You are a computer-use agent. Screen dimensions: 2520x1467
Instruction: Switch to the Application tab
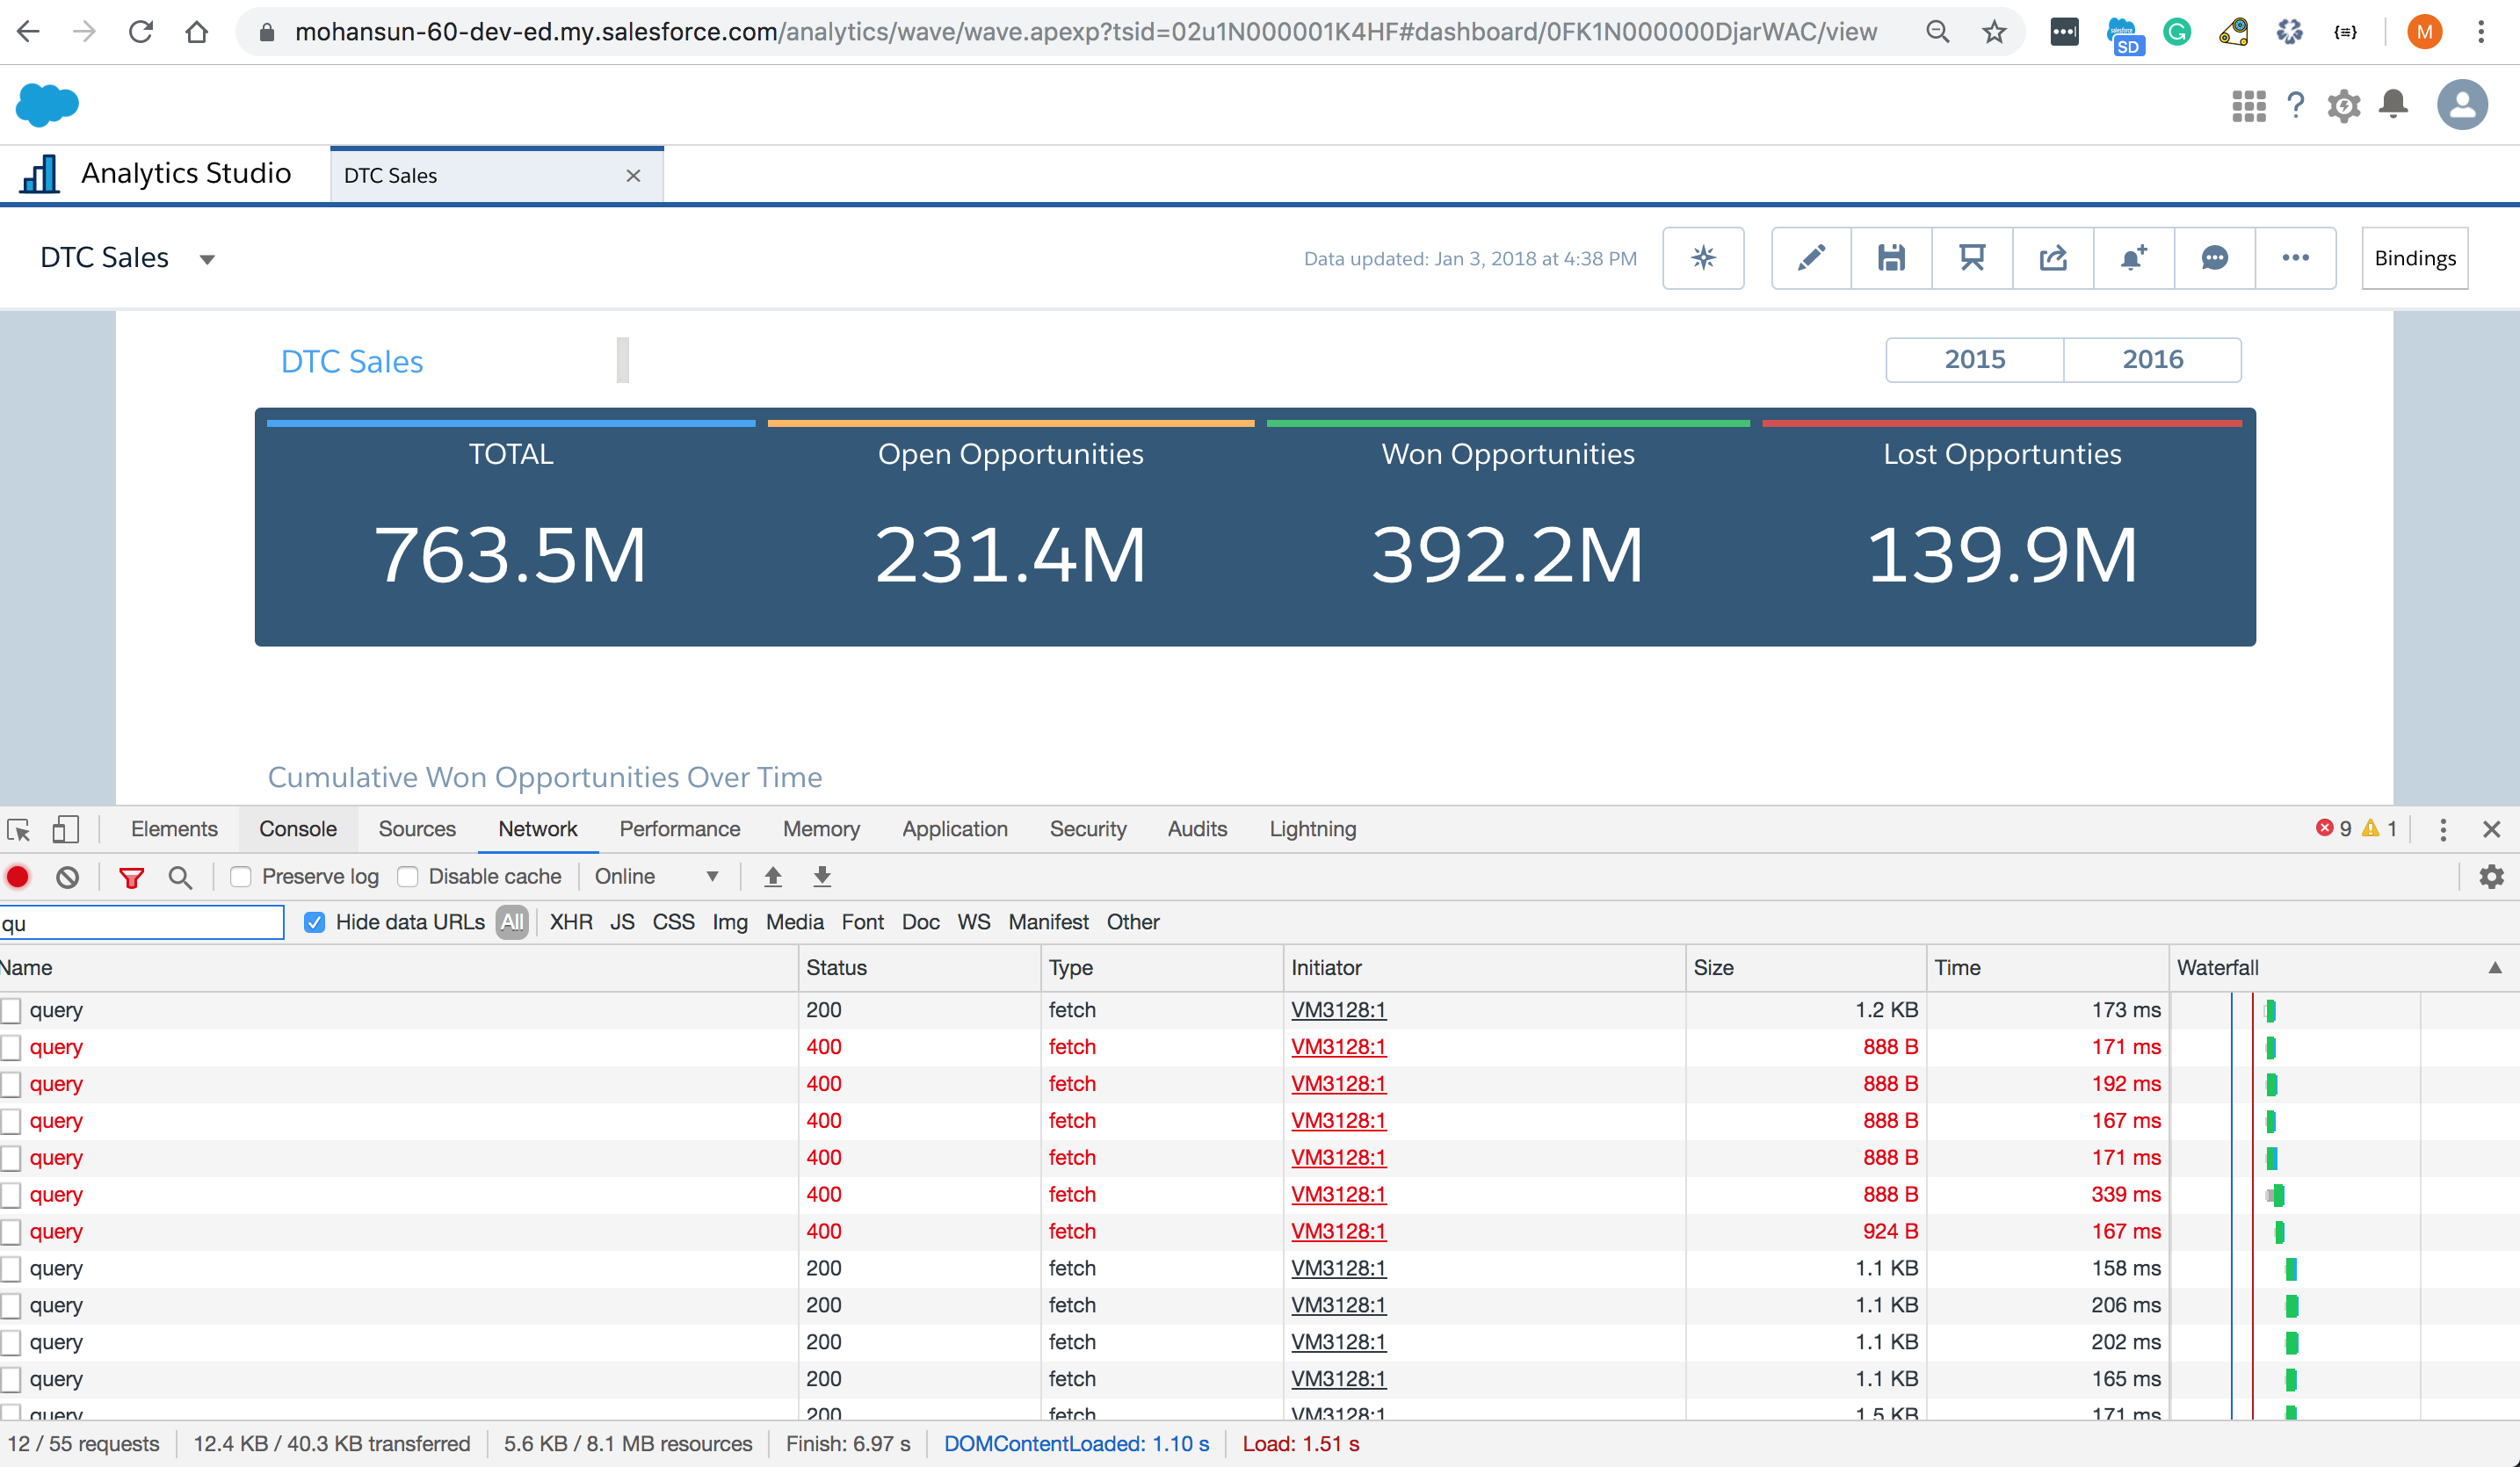[955, 829]
